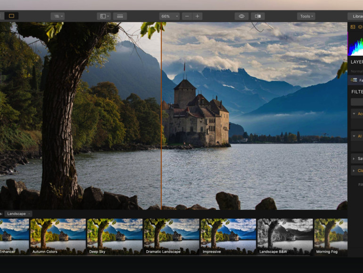Open the Landscape preset category dropdown

click(x=18, y=213)
